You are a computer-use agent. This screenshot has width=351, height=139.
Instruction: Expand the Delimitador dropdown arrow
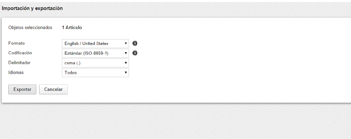coord(126,63)
